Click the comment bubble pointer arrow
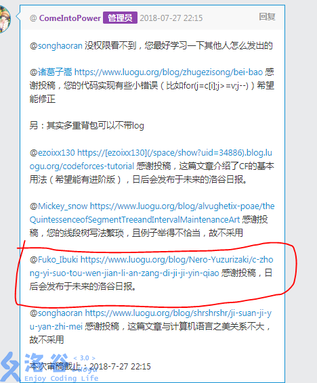Image resolution: width=317 pixels, height=383 pixels. pos(18,17)
